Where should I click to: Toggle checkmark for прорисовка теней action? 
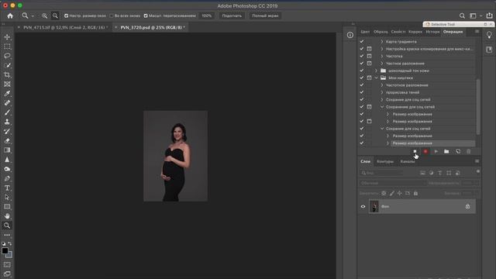[x=362, y=92]
